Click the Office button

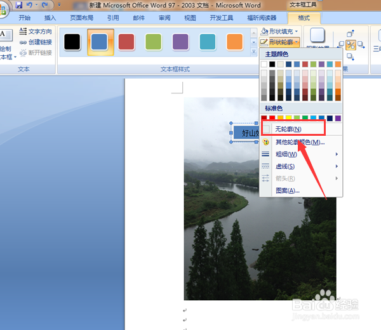[x=3, y=10]
